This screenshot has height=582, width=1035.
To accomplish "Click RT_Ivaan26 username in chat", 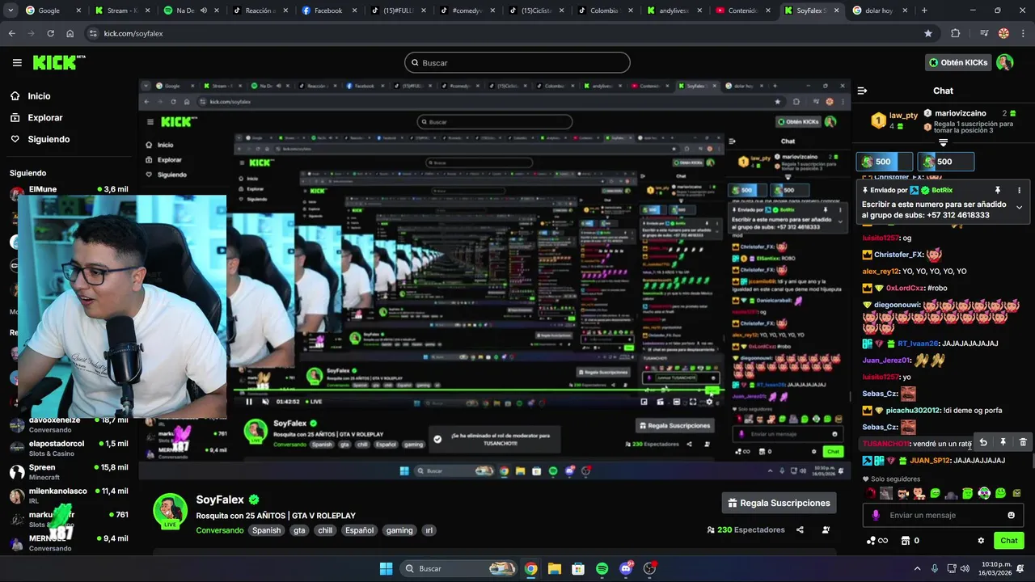I will [x=918, y=344].
